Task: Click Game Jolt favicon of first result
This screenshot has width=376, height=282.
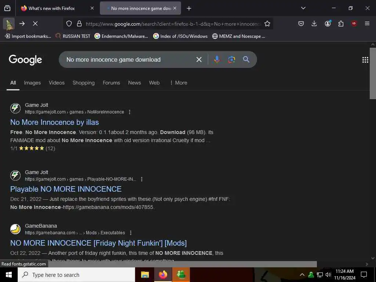Action: pyautogui.click(x=15, y=108)
